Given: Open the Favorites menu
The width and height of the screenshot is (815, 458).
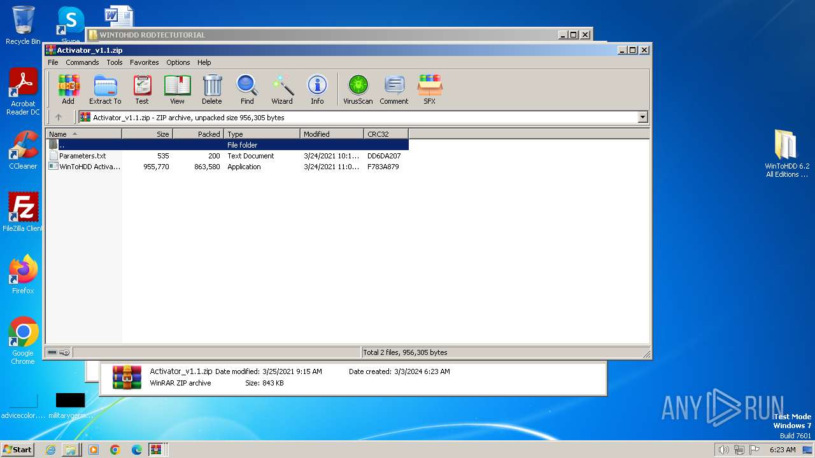Looking at the screenshot, I should point(145,62).
